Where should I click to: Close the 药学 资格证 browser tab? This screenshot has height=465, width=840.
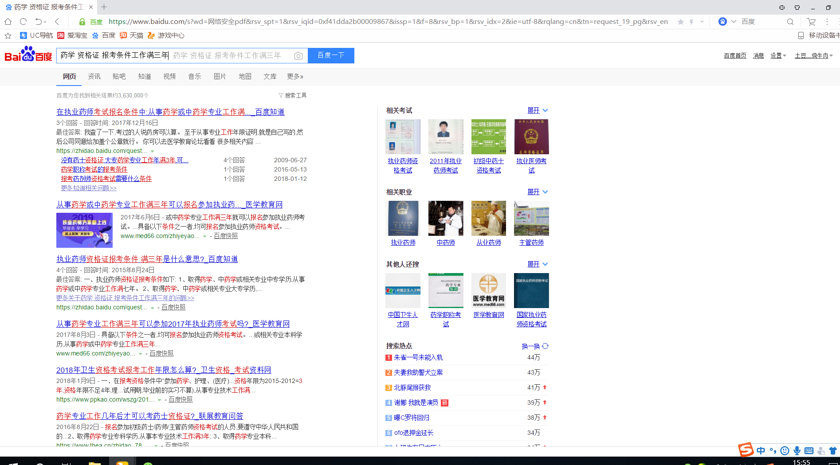(x=91, y=7)
